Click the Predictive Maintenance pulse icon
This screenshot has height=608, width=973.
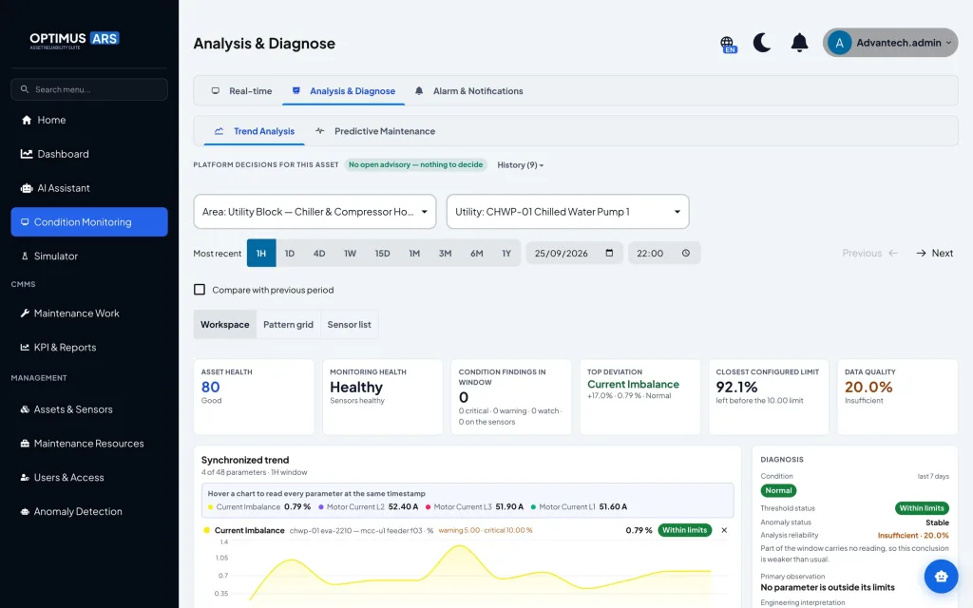319,131
